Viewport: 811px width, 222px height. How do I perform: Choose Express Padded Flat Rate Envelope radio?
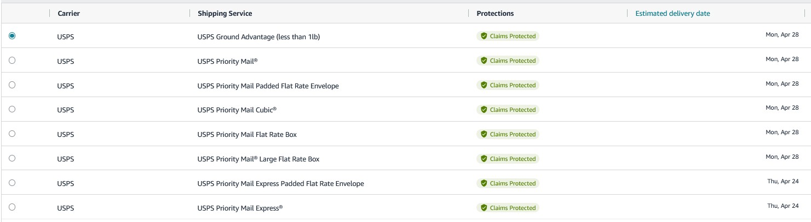12,183
